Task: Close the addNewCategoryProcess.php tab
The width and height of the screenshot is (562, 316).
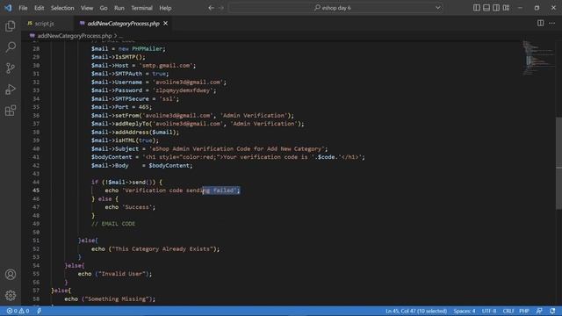Action: pyautogui.click(x=165, y=24)
